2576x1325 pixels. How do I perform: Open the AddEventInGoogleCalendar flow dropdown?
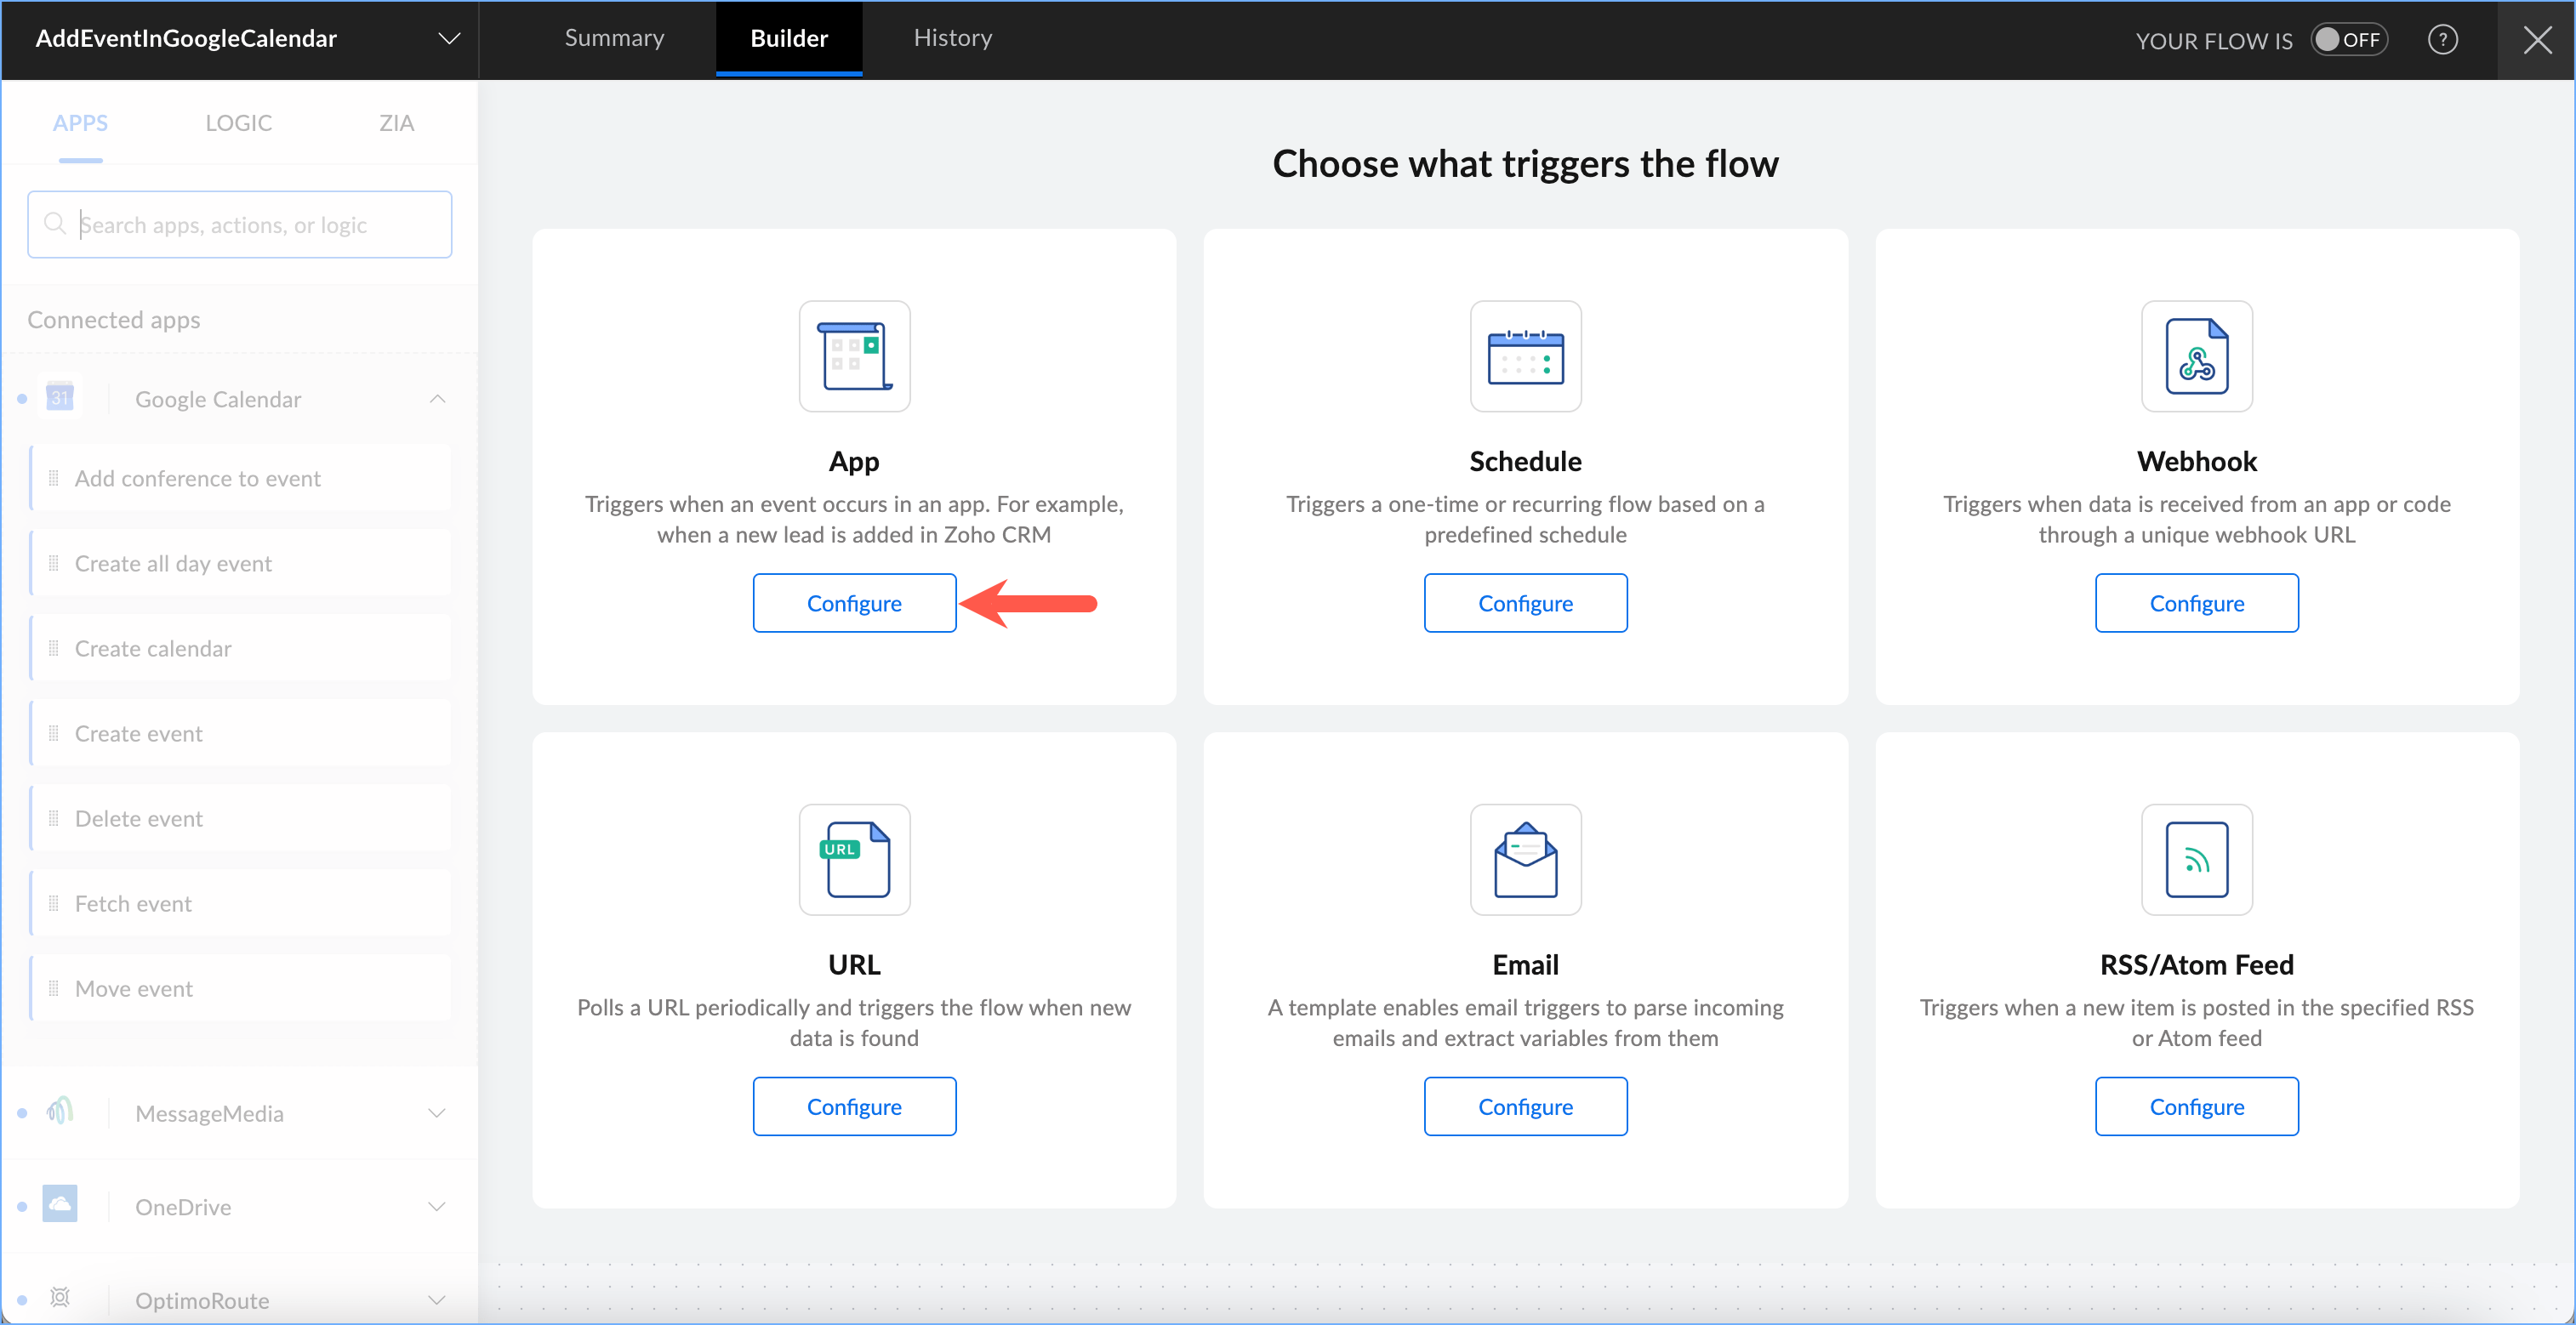coord(449,39)
